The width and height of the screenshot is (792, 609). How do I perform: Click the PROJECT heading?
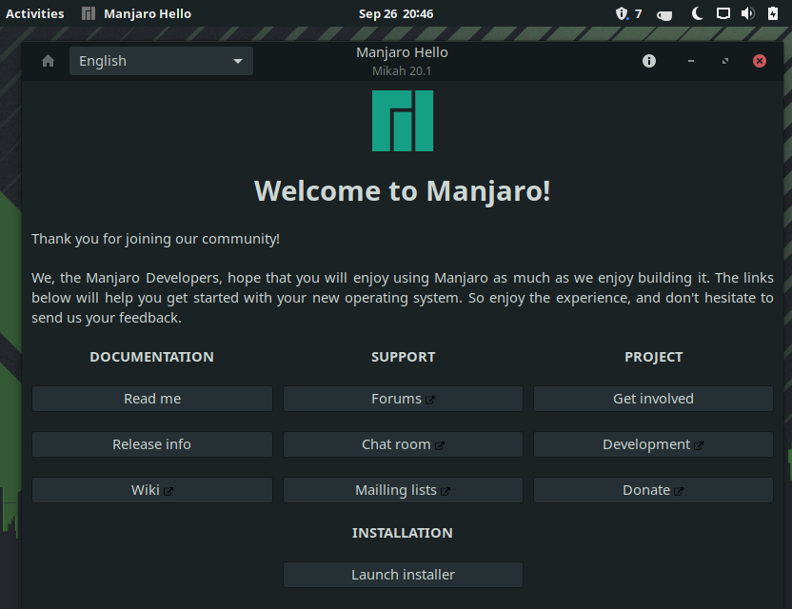click(x=654, y=357)
